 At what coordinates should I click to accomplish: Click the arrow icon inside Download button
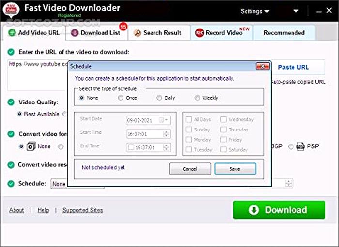pos(254,210)
